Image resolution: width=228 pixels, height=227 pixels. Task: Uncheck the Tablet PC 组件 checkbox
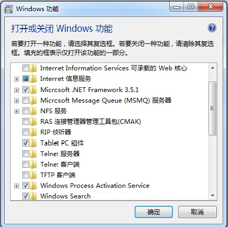coord(25,143)
